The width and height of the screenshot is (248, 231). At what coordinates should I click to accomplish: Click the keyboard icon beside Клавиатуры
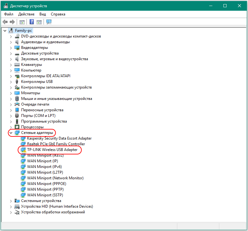click(x=17, y=65)
